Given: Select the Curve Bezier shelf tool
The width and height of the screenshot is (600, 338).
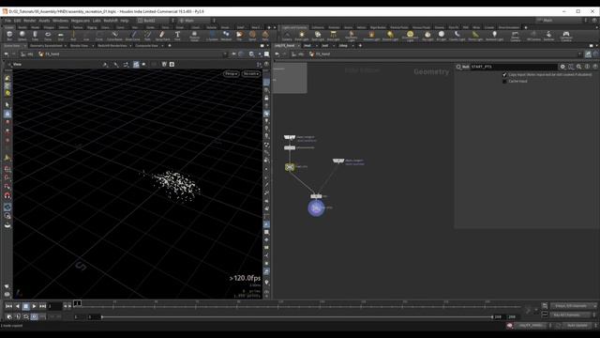Looking at the screenshot, I should click(114, 36).
